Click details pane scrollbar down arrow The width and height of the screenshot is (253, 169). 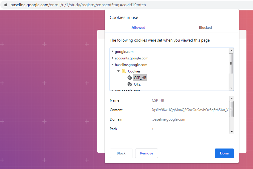click(231, 132)
